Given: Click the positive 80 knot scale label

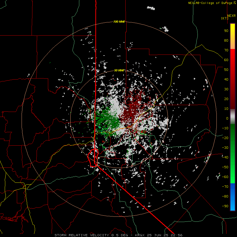Looking at the screenshot, I should click(226, 40).
